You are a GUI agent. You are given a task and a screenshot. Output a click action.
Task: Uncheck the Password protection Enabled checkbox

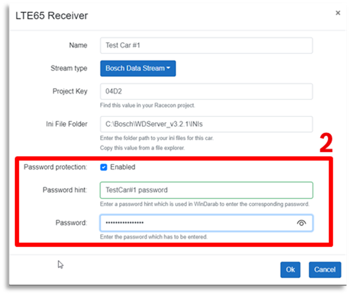click(x=104, y=167)
